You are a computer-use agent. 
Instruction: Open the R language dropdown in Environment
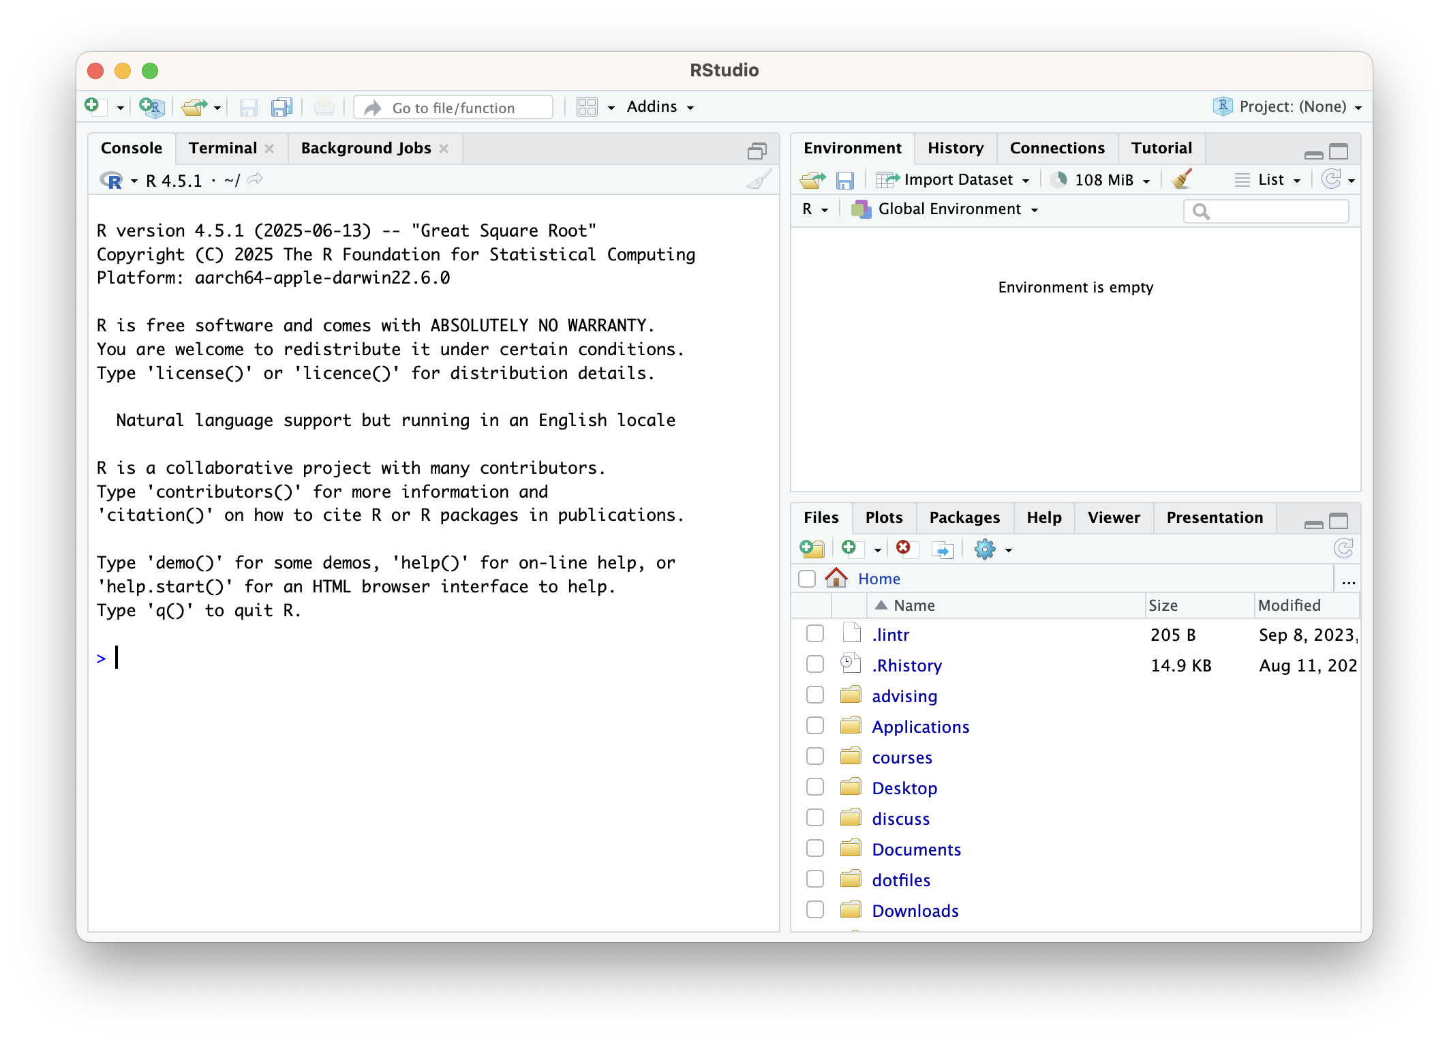click(814, 209)
